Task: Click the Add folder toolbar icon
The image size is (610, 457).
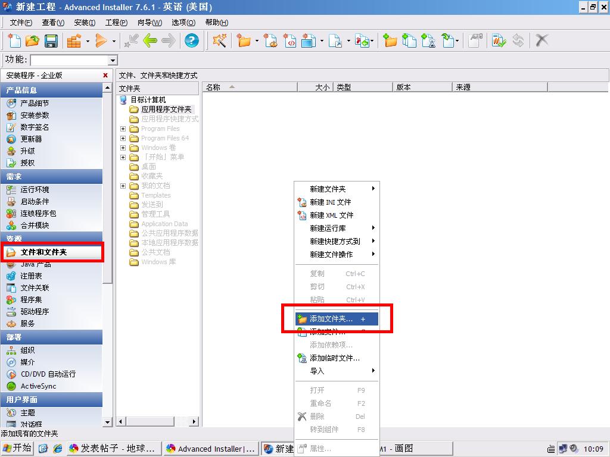Action: (390, 40)
